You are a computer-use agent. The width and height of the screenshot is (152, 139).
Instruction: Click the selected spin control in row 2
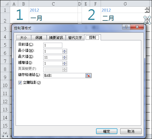(x=147, y=20)
